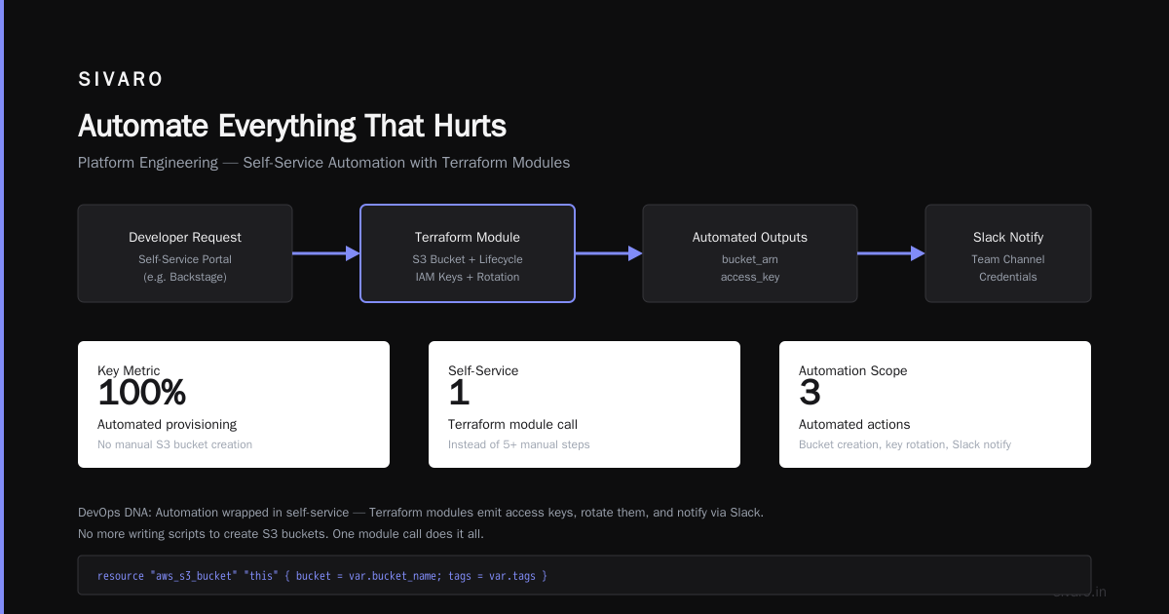Click the Platform Engineering subtitle
Viewport: 1169px width, 614px height.
click(x=323, y=163)
